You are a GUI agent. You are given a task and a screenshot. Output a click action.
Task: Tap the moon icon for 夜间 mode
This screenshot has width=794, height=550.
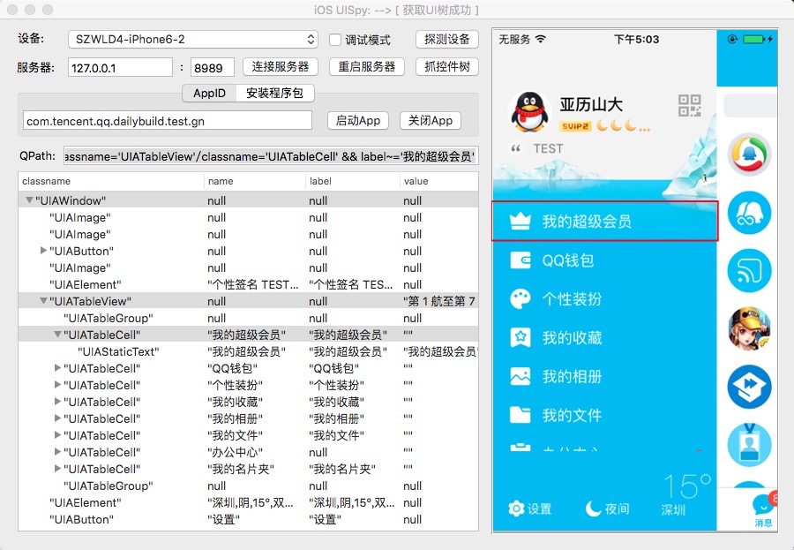coord(593,509)
